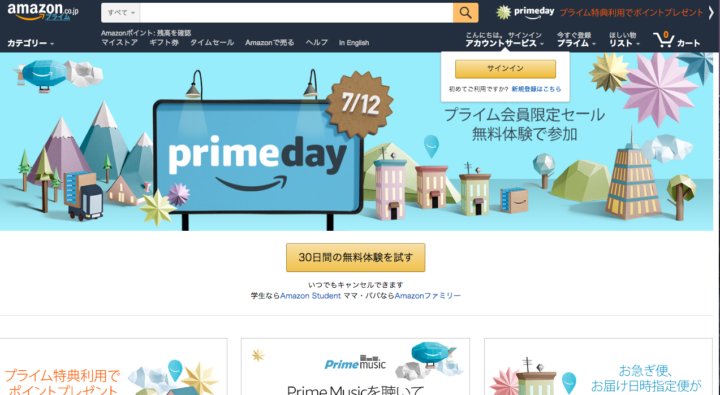720x395 pixels.
Task: Click the Amazon.co.jp logo
Action: 43,11
